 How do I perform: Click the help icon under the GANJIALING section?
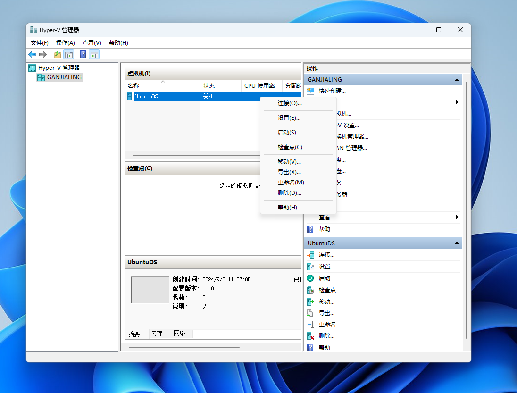[310, 229]
